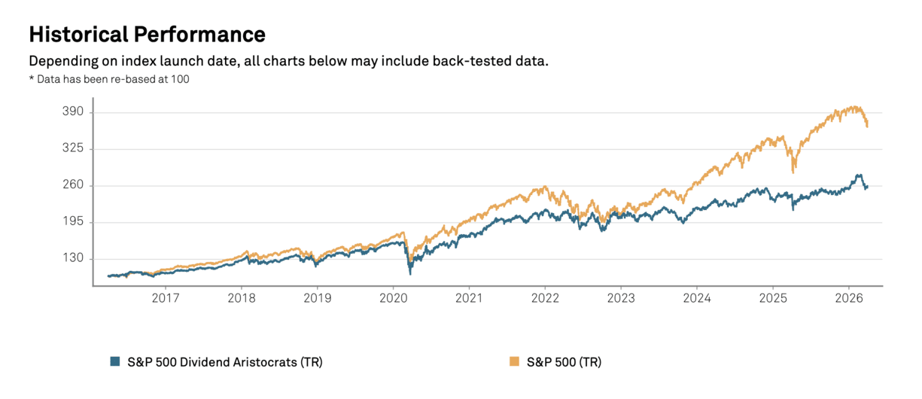This screenshot has height=399, width=922.
Task: Click the back-tested data disclaimer text
Action: (x=288, y=61)
